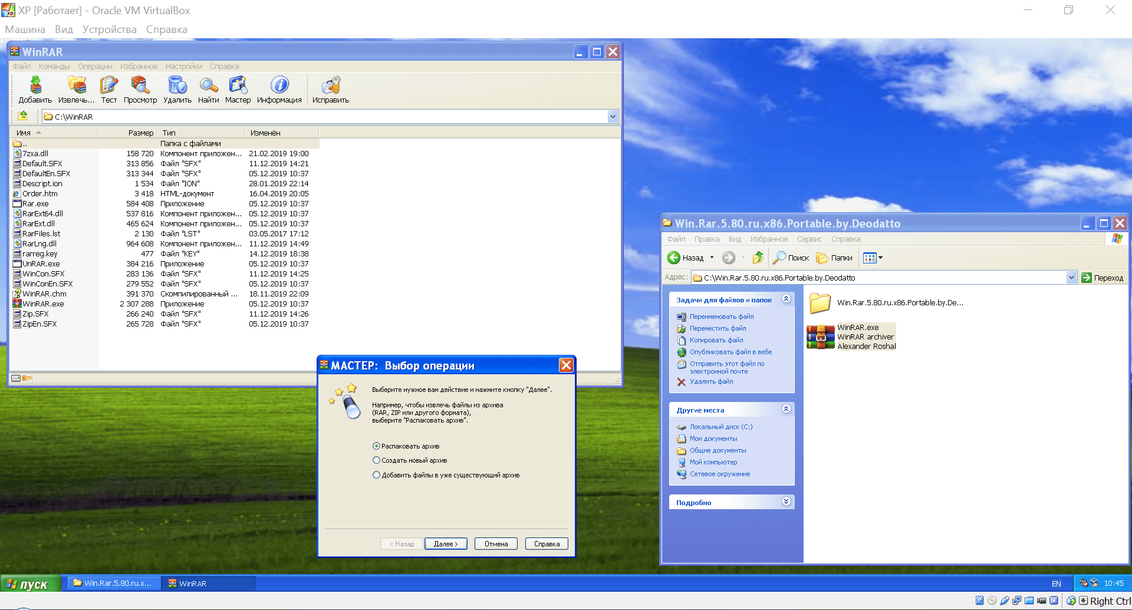Open the Команды menu in WinRAR
The image size is (1132, 610).
coord(54,67)
